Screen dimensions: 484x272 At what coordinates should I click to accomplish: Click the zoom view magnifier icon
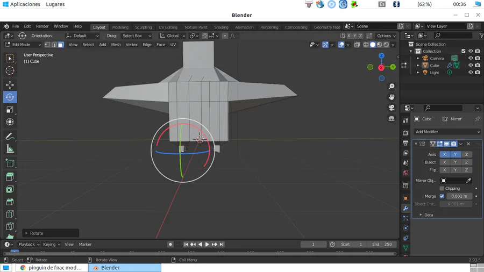point(392,87)
